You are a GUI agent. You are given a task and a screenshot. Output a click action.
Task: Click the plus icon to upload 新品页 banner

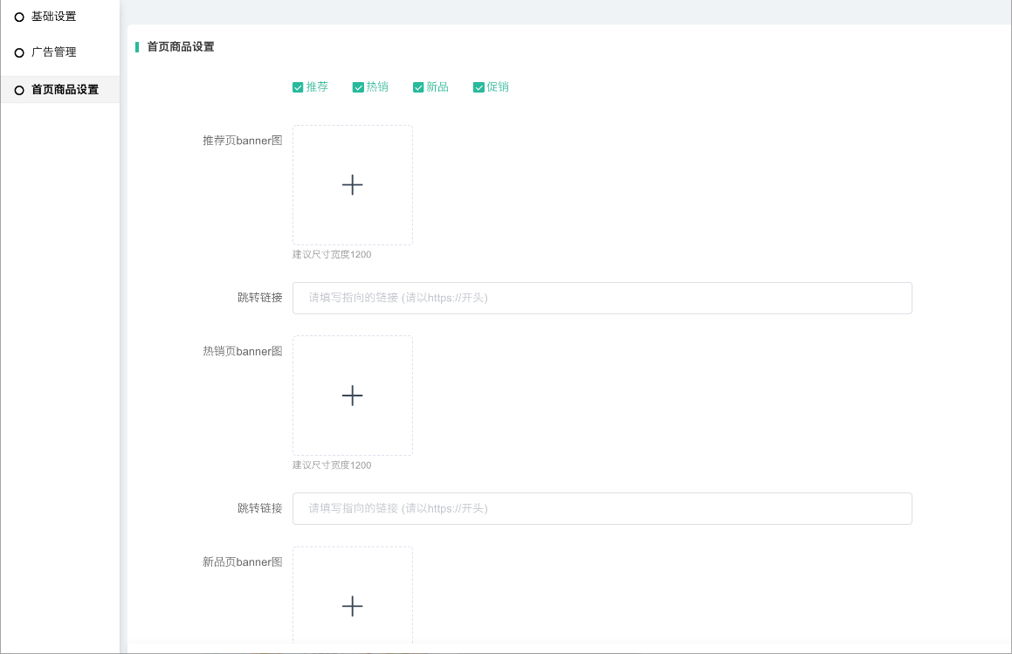pyautogui.click(x=352, y=606)
